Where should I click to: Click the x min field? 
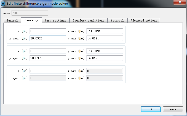(x=105, y=31)
